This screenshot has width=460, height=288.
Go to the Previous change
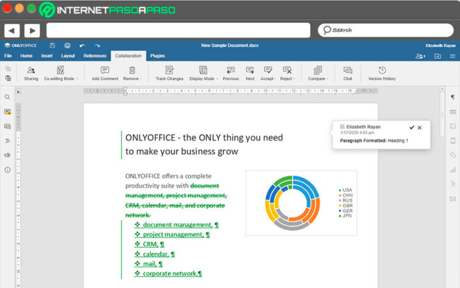tap(231, 70)
